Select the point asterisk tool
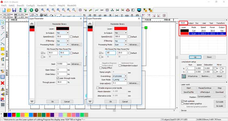Screen dimensions: 228x121 (x=3, y=65)
